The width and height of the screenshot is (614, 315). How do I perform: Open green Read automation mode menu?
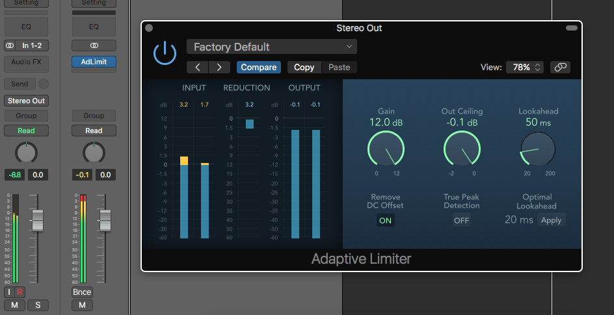26,131
